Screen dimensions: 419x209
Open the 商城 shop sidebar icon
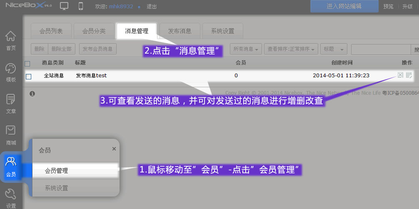pos(11,135)
